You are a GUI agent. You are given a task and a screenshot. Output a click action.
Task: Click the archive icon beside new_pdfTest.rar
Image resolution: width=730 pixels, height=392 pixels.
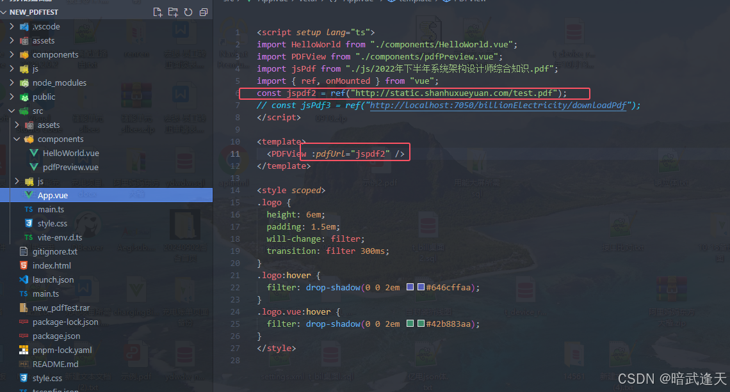coord(23,308)
